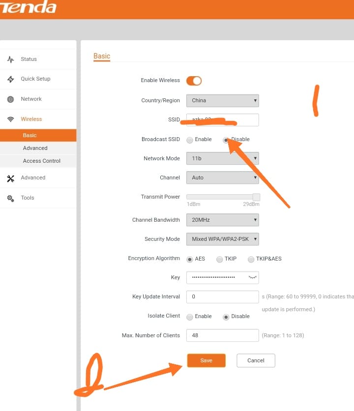Select the Basic wireless submenu

click(38, 135)
